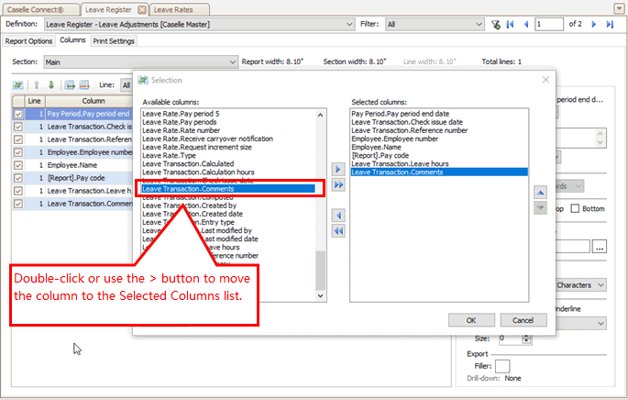The height and width of the screenshot is (400, 628).
Task: Click OK in the Selection dialog
Action: pos(471,320)
